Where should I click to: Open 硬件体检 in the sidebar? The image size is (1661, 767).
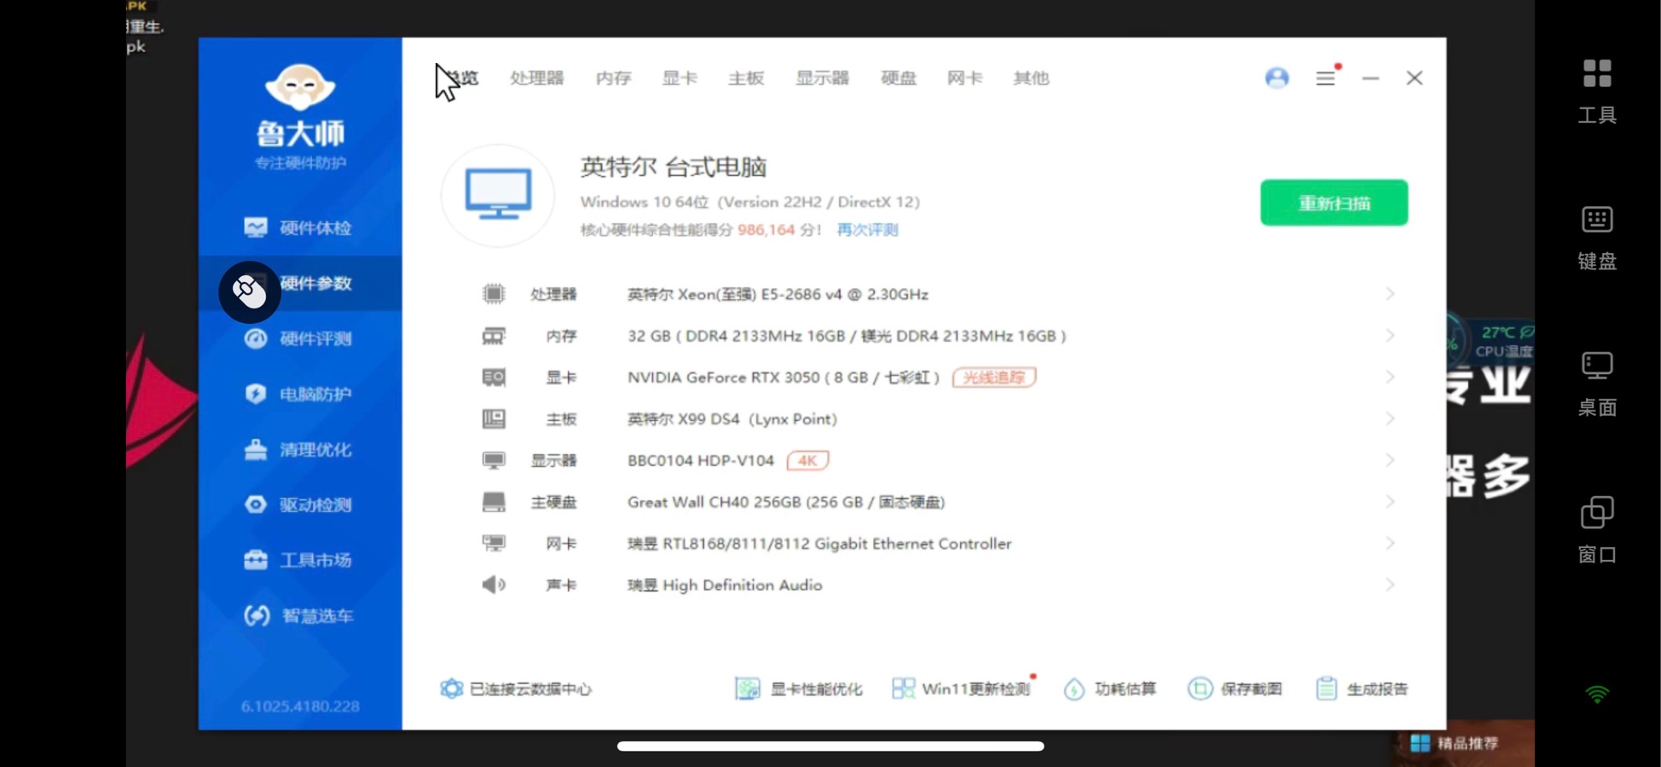(298, 228)
